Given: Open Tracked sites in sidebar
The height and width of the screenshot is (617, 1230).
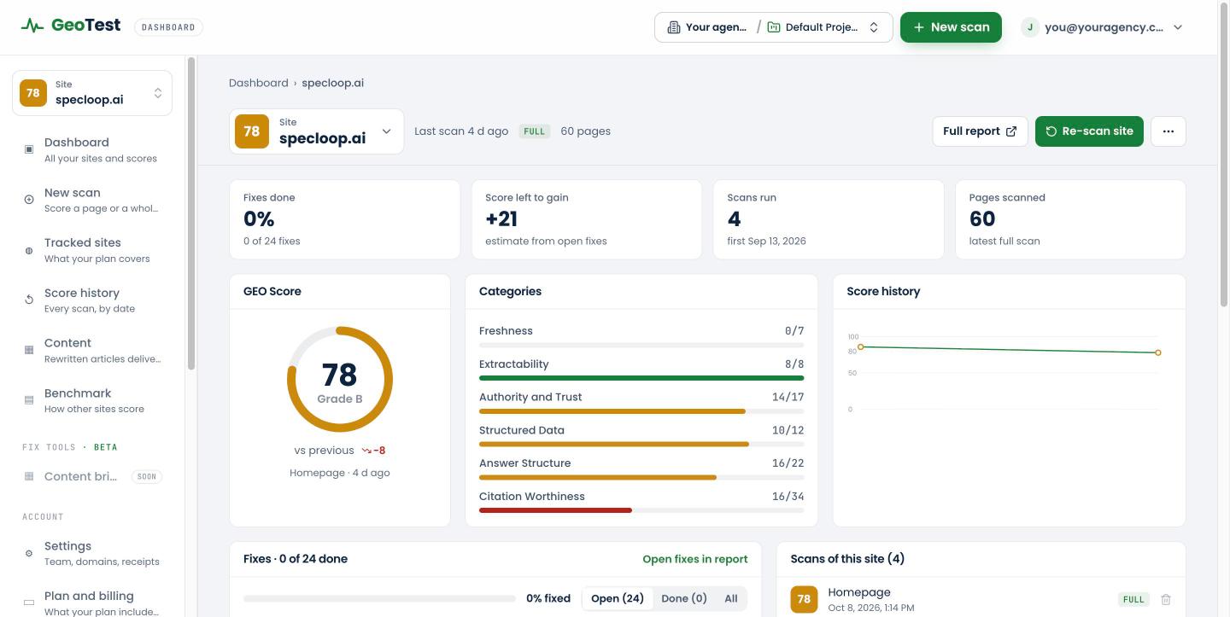Looking at the screenshot, I should (92, 250).
